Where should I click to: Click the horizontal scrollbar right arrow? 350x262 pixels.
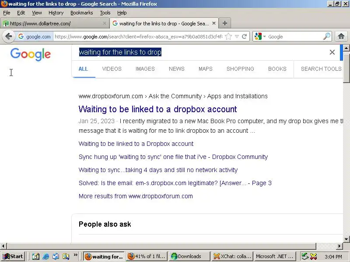coord(339,246)
